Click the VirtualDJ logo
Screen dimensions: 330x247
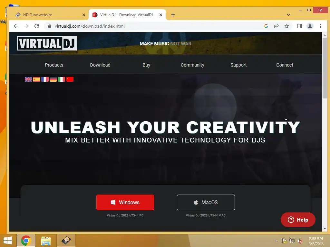47,43
